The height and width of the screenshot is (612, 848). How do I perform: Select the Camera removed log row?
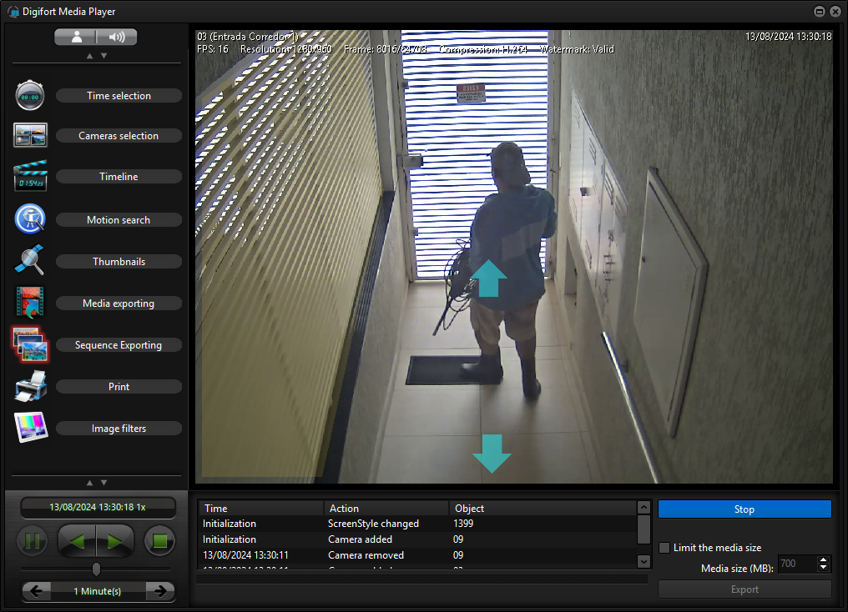tap(417, 554)
